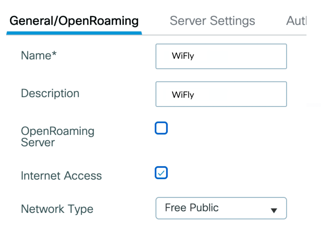Place cursor on WiFly text in Name
Viewport: 321px width, 230px height.
click(183, 56)
